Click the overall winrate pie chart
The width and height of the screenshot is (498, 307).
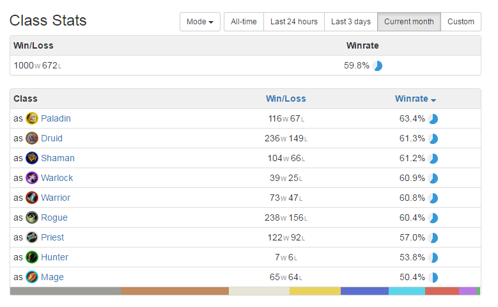coord(377,66)
